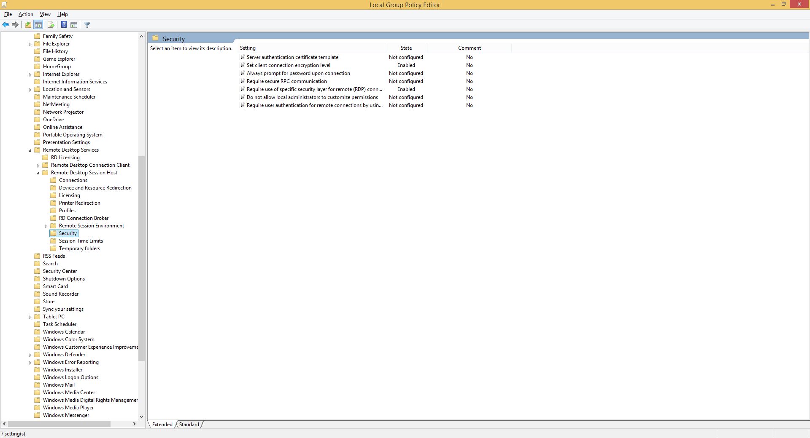Sort list by the Setting column header

click(x=311, y=48)
